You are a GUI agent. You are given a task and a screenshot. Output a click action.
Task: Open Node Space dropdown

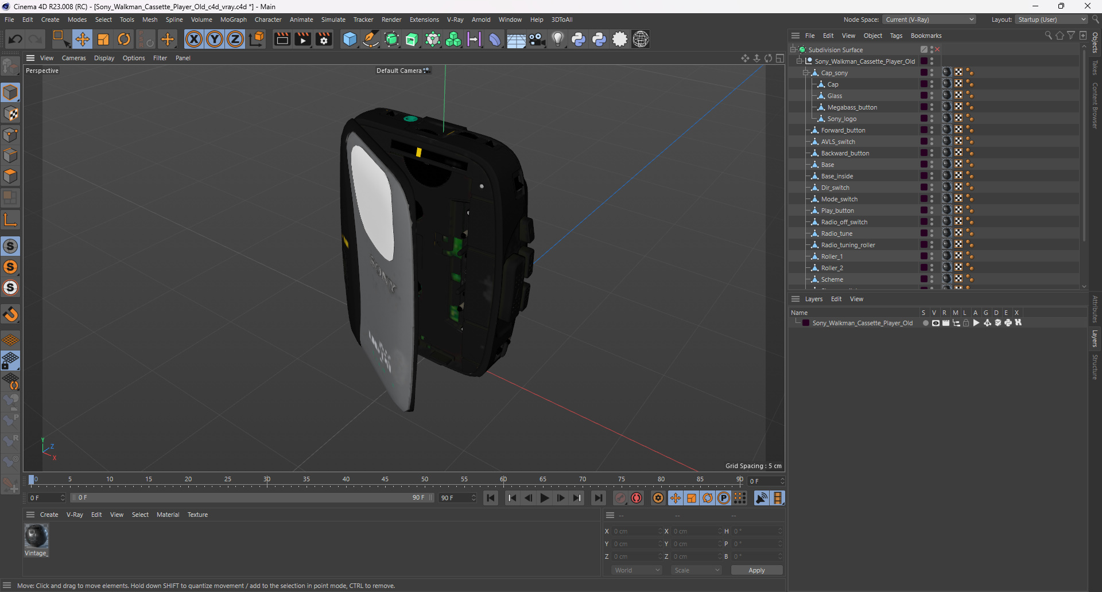(929, 20)
